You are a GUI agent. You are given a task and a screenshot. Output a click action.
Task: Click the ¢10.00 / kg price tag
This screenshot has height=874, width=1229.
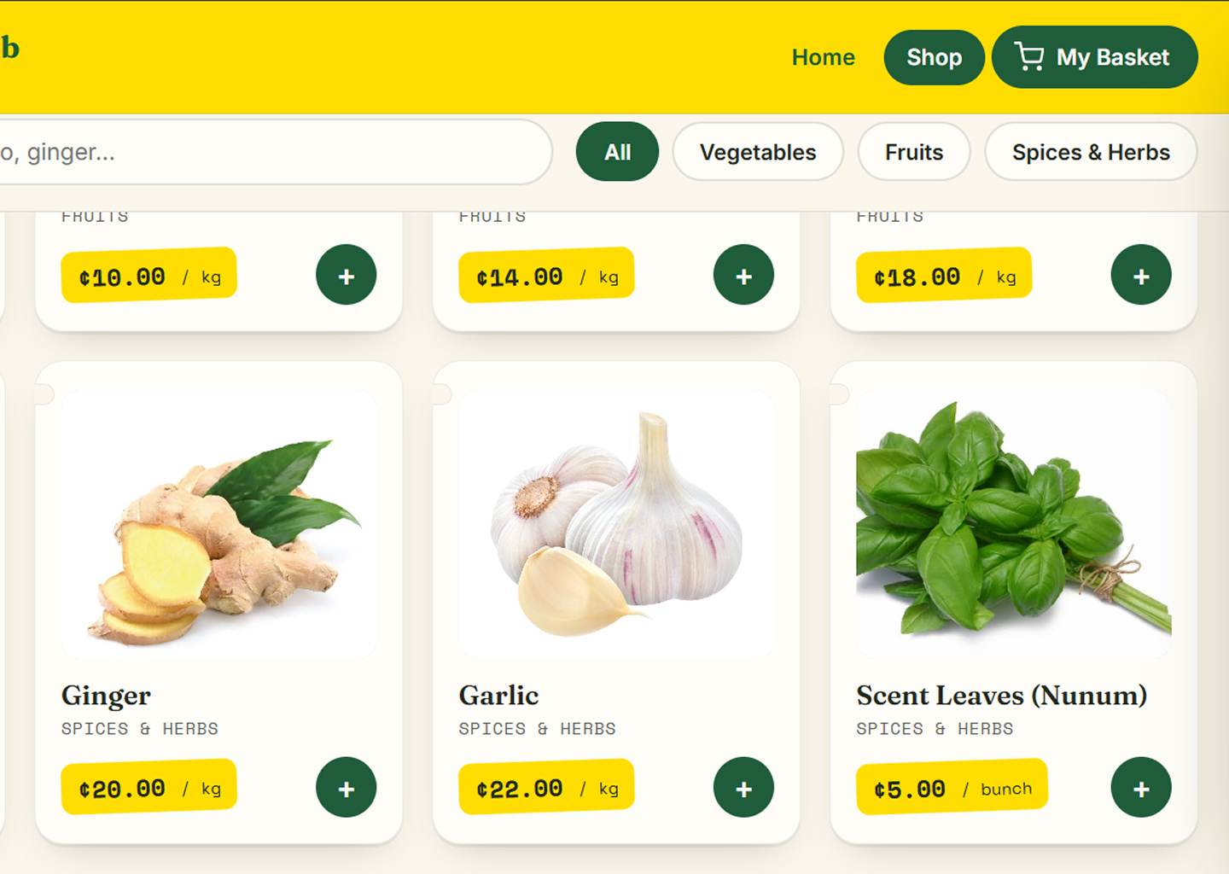(149, 275)
